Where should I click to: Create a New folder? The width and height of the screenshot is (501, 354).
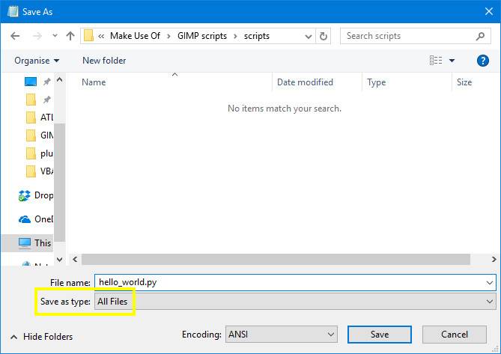click(x=104, y=61)
